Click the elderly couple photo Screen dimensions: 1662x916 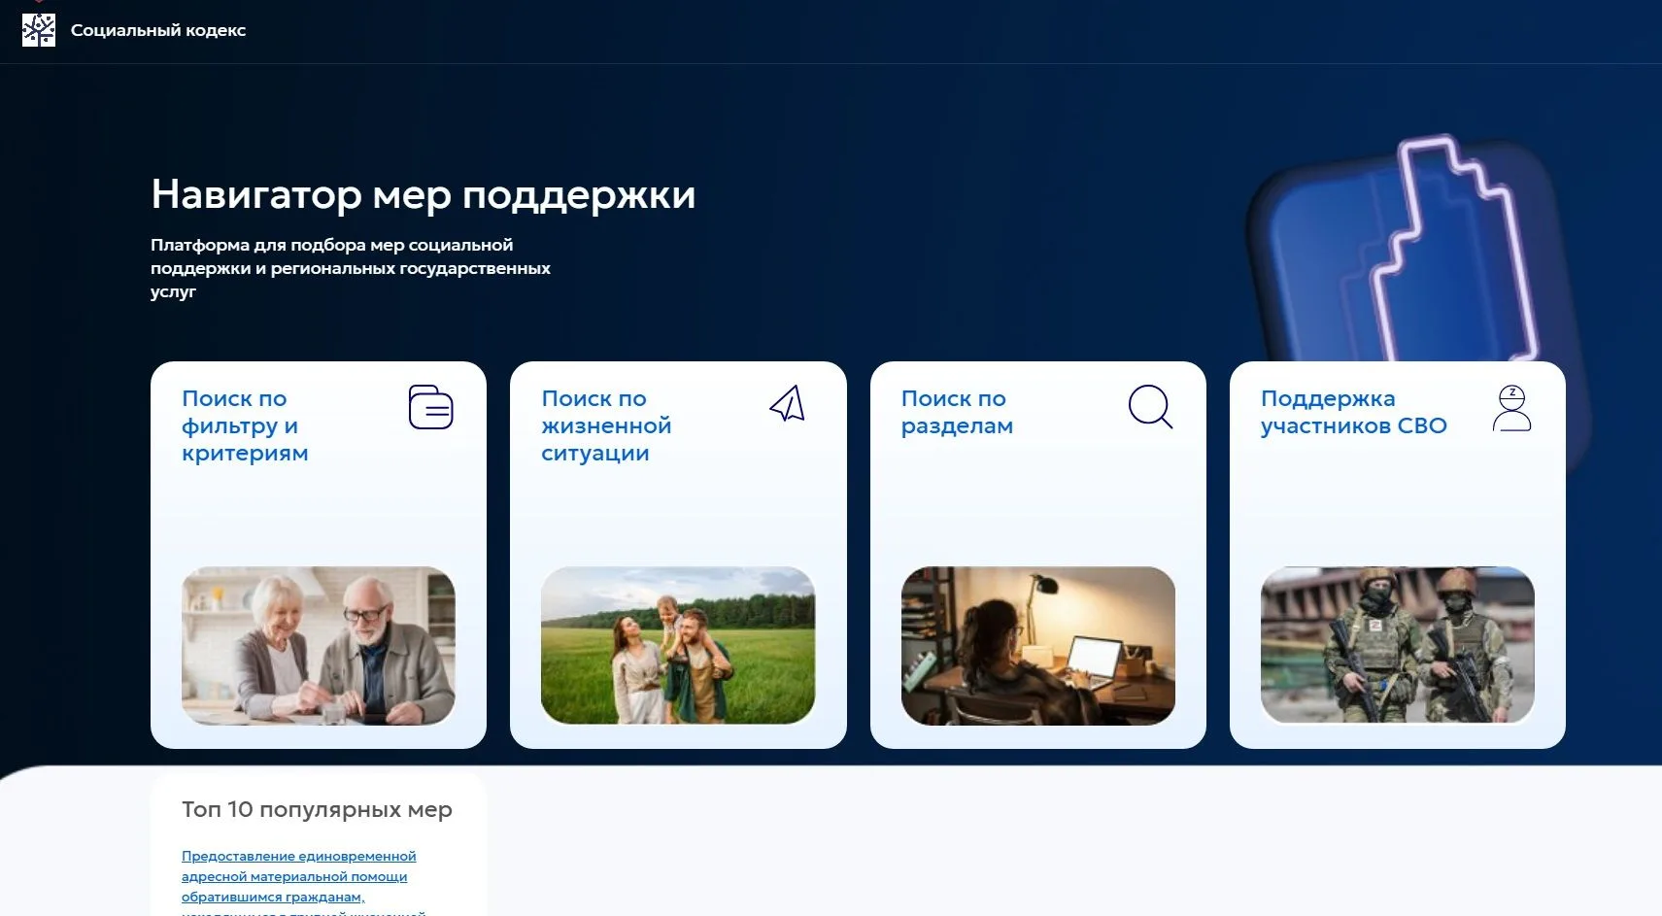(x=319, y=645)
